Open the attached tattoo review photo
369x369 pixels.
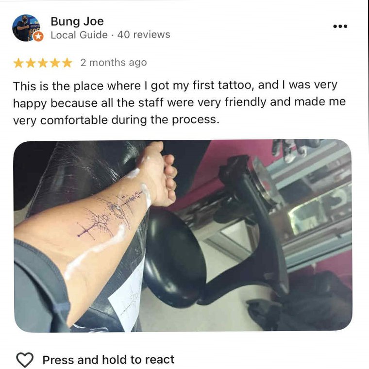(x=183, y=236)
